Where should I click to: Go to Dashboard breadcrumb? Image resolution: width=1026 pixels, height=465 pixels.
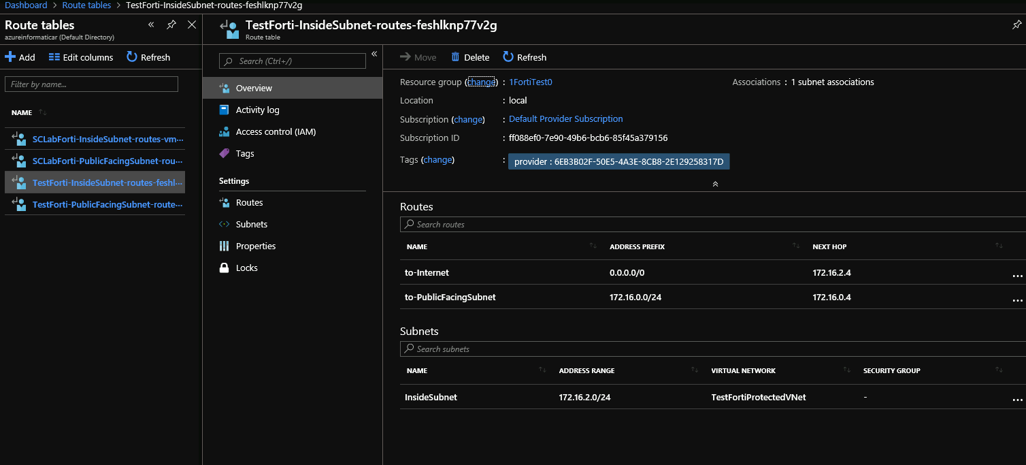(x=27, y=5)
